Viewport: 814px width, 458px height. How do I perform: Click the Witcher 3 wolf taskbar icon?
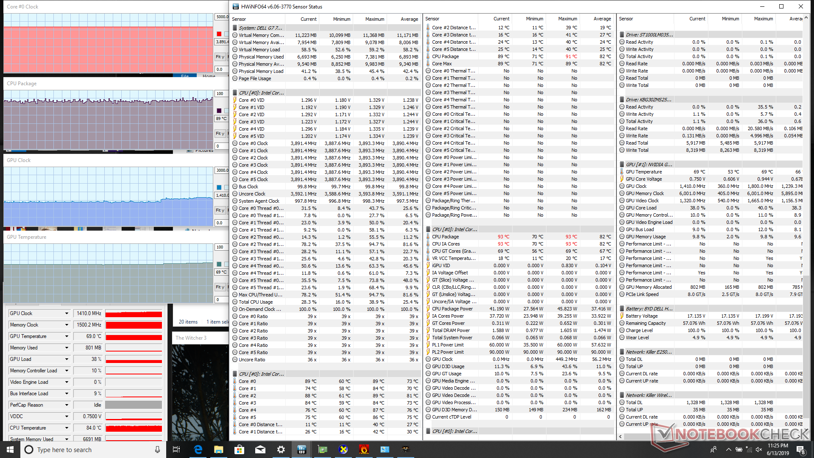point(406,450)
